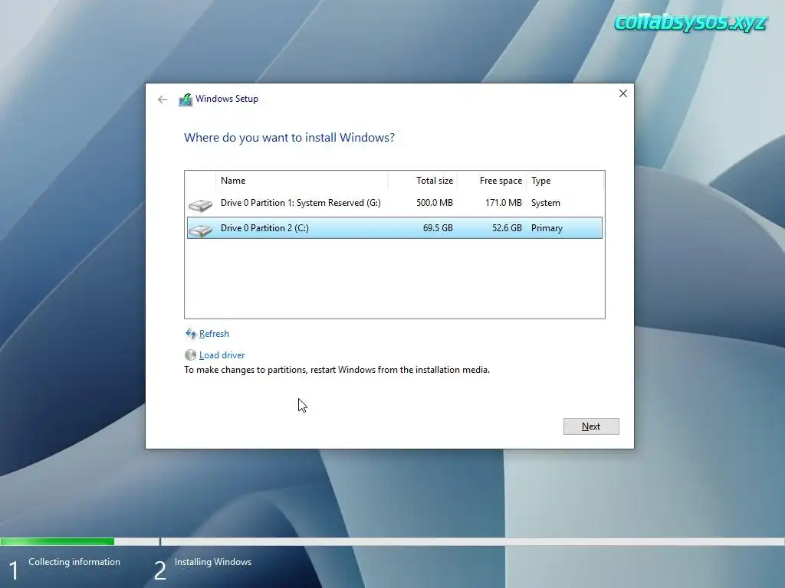
Task: Proceed with the Next button
Action: click(591, 426)
